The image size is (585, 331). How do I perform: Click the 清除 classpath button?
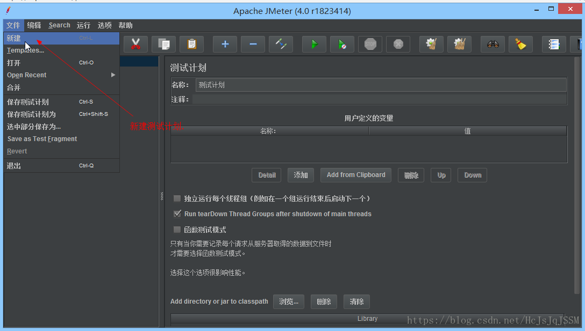tap(356, 301)
